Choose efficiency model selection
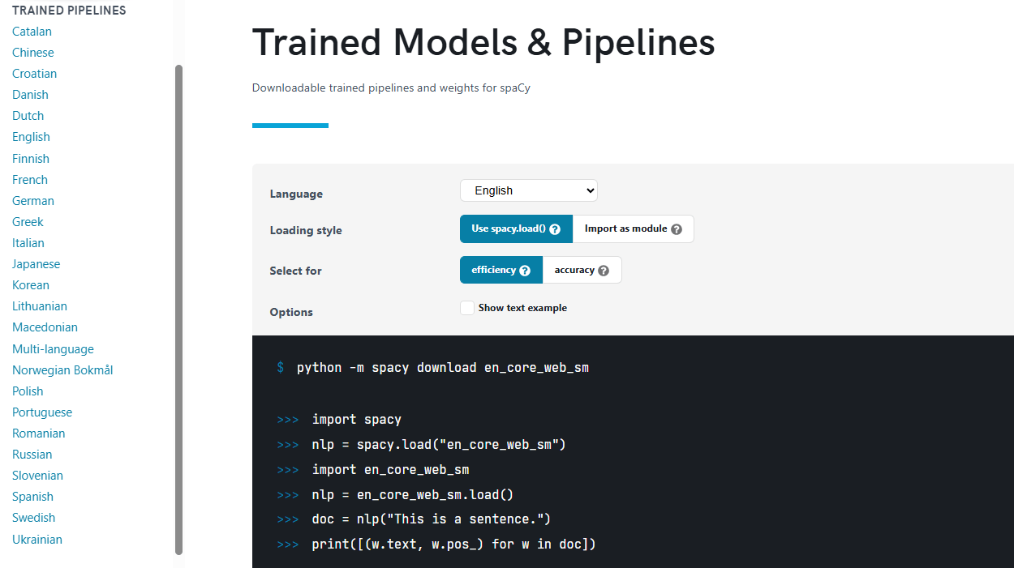1014x568 pixels. [x=501, y=270]
